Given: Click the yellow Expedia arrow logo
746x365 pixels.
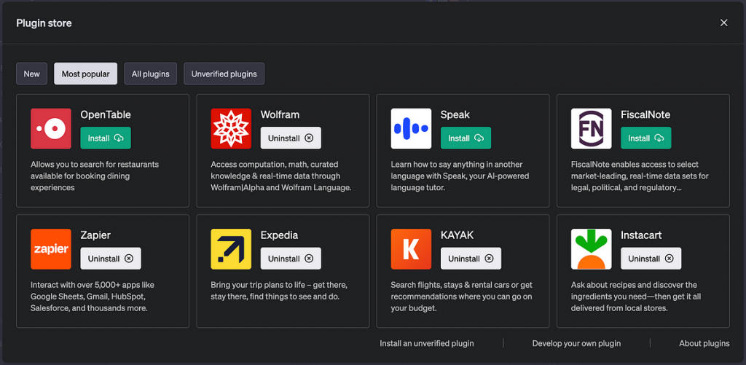Looking at the screenshot, I should point(231,249).
